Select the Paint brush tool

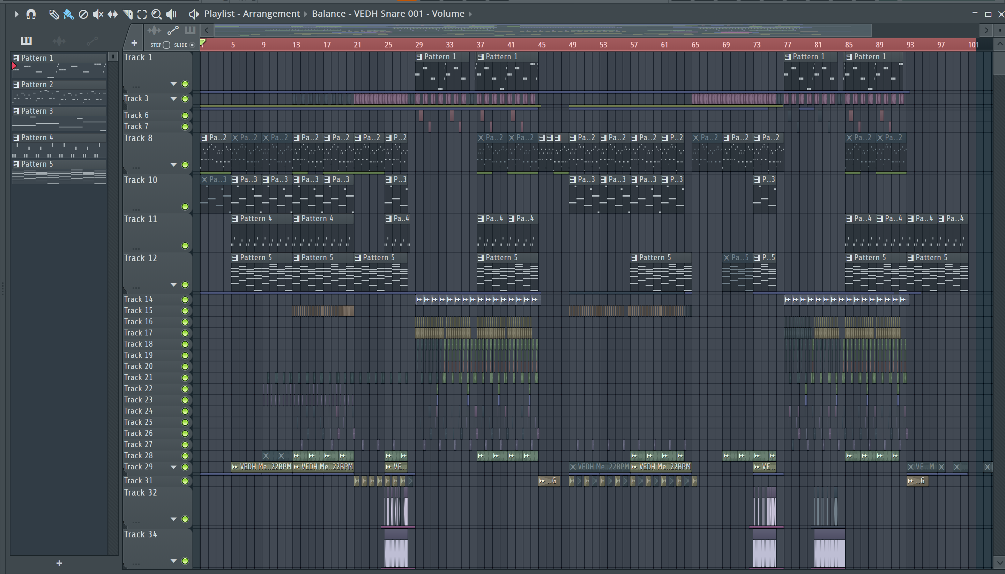click(x=68, y=15)
